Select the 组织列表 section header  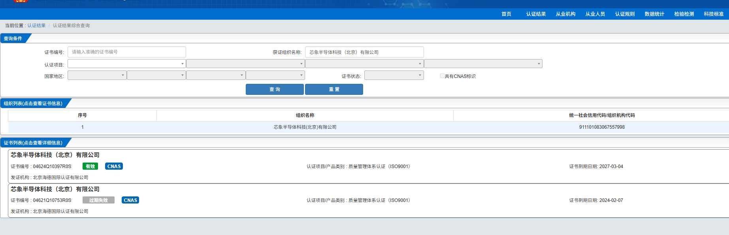(33, 104)
